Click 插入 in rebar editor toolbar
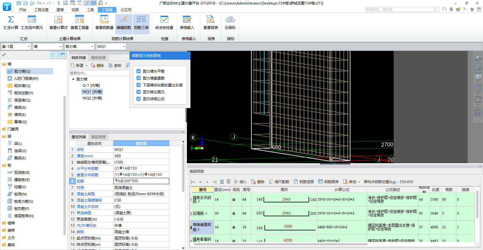The width and height of the screenshot is (483, 250). [241, 182]
